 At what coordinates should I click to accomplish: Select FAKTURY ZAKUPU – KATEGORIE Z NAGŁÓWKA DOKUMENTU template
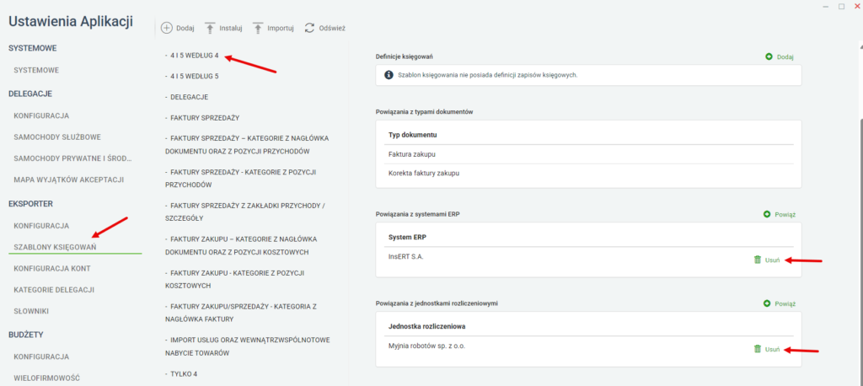[x=240, y=245]
